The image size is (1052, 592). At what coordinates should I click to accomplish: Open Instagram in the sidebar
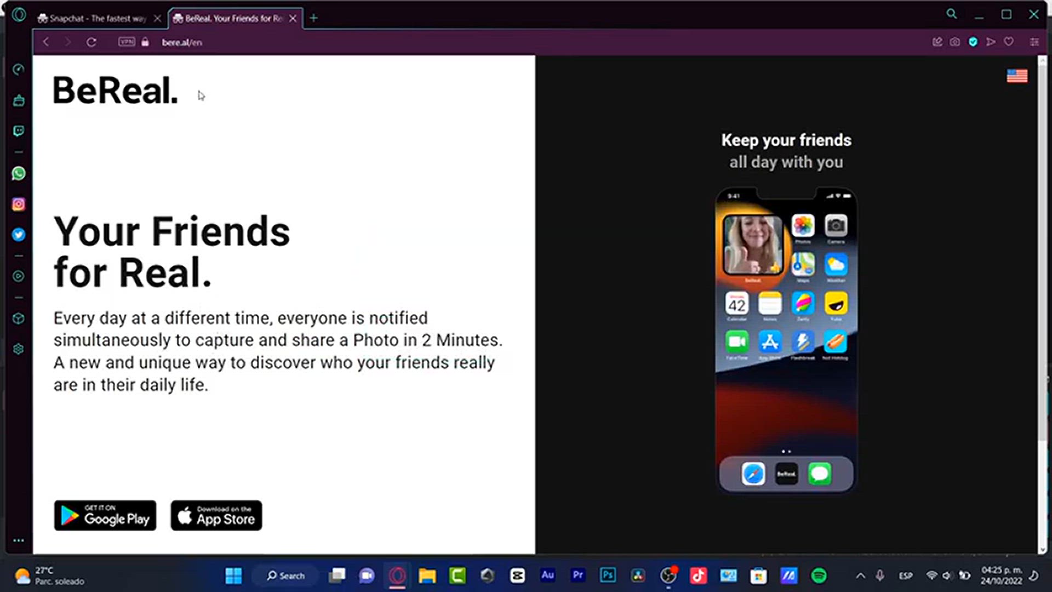click(x=19, y=204)
